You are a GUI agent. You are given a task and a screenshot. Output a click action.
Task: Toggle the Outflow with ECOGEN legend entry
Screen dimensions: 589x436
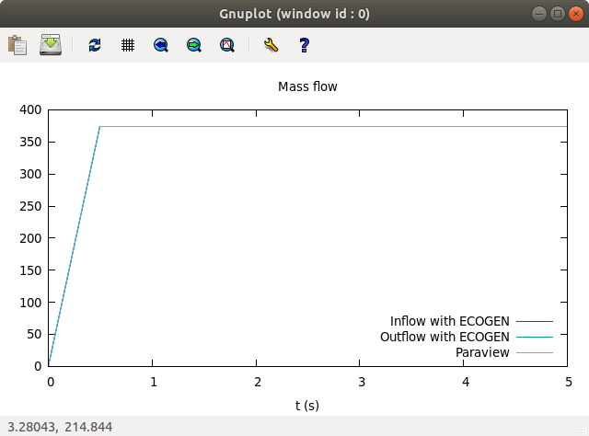pyautogui.click(x=445, y=337)
